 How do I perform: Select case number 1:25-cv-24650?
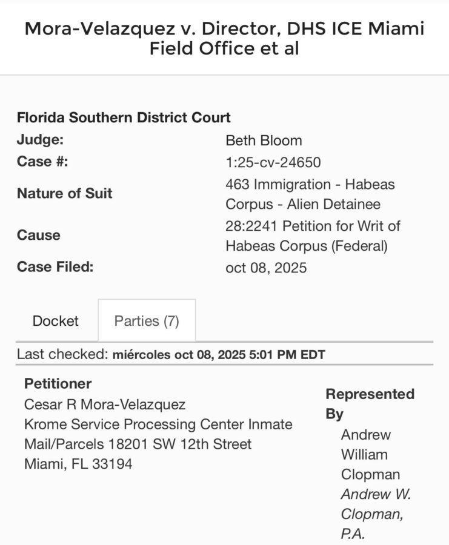pos(273,162)
